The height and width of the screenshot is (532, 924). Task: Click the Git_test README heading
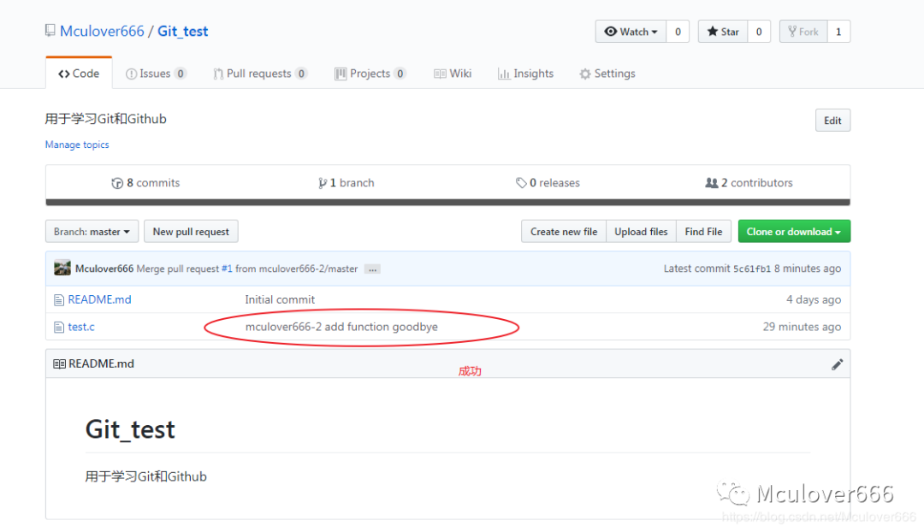pos(130,429)
